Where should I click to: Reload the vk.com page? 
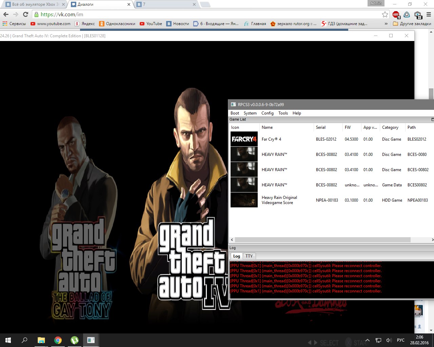point(25,15)
